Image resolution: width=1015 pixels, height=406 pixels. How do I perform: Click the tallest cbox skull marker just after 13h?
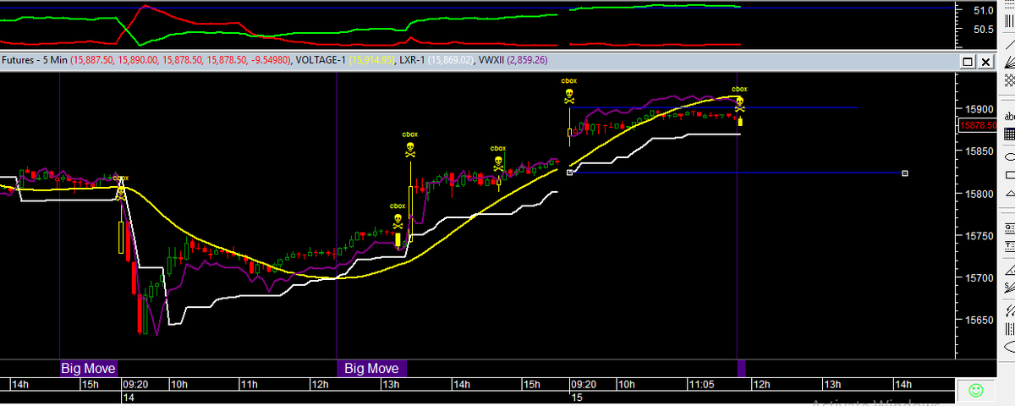click(410, 150)
